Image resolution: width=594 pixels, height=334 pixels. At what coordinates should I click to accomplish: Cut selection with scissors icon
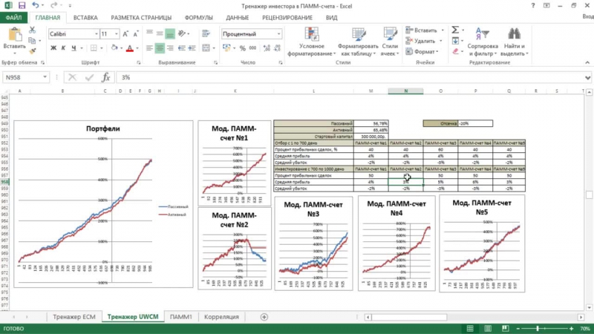[x=32, y=30]
